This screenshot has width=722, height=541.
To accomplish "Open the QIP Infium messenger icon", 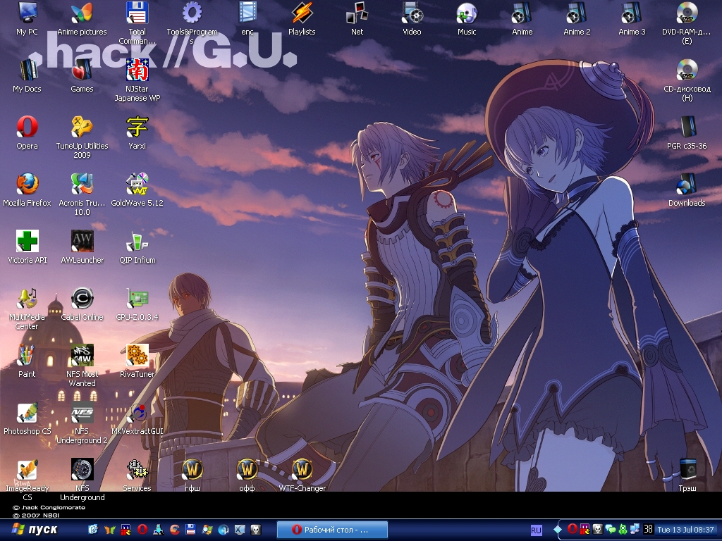I will (137, 242).
